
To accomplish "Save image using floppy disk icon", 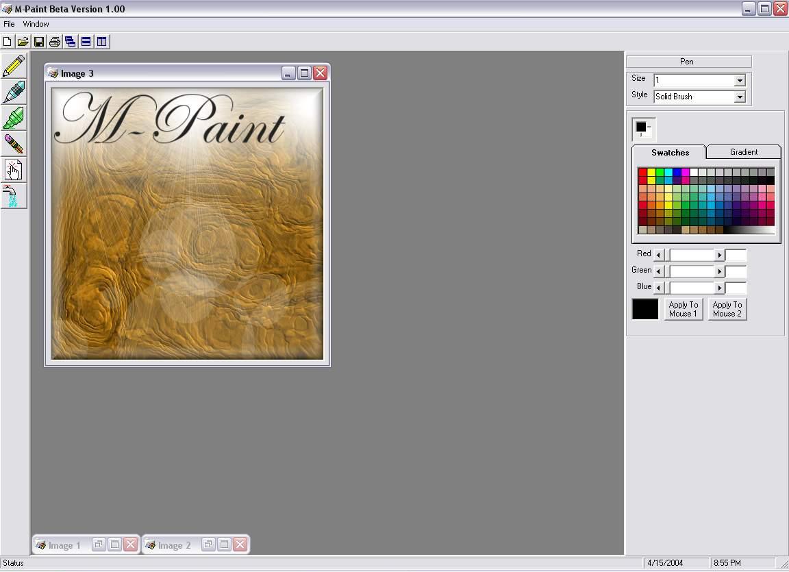I will [x=39, y=42].
